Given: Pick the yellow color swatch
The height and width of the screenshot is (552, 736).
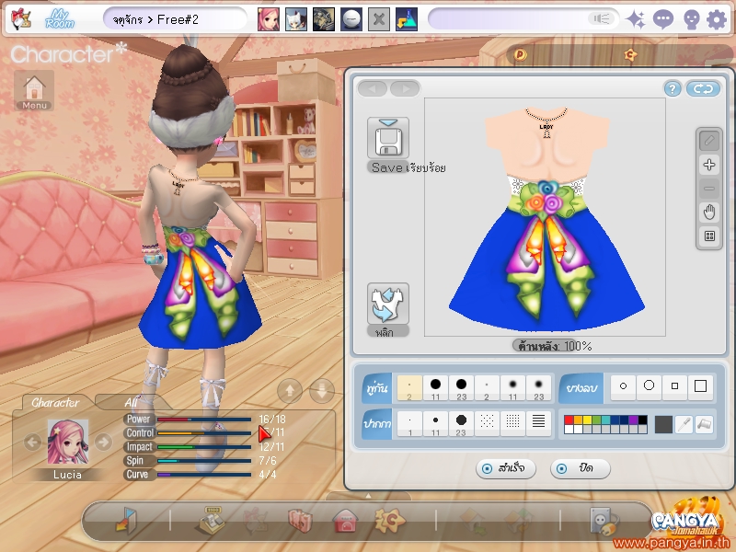Looking at the screenshot, I should pyautogui.click(x=587, y=420).
